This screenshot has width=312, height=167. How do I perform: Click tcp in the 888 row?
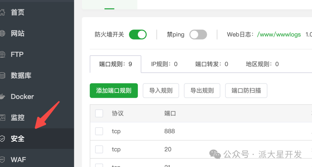click(116, 131)
